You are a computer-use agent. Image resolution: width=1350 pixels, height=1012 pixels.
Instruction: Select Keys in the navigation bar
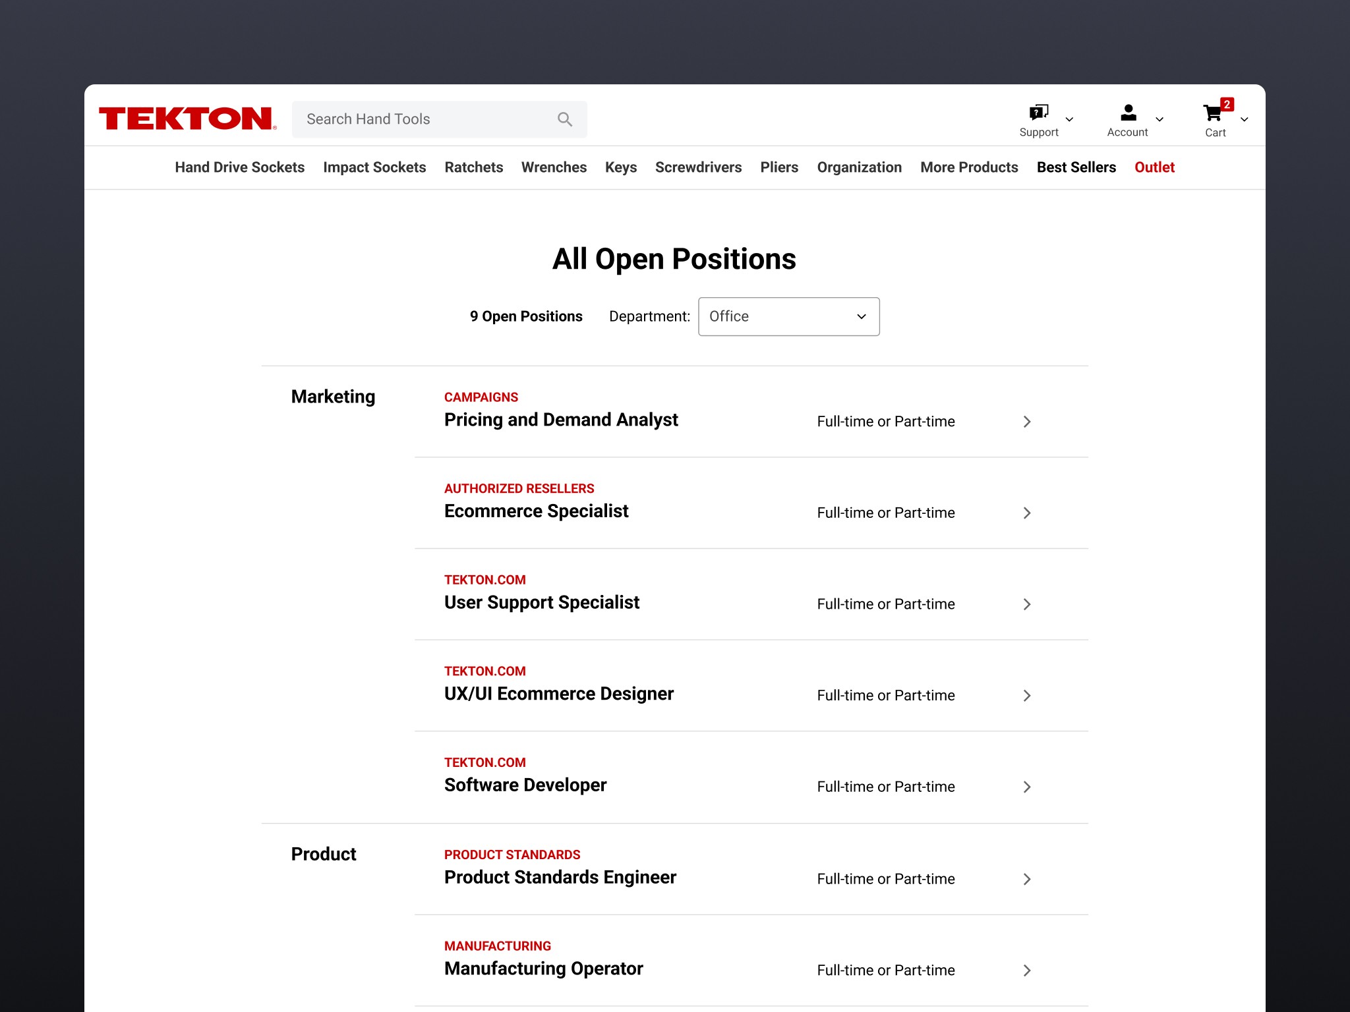click(x=621, y=167)
